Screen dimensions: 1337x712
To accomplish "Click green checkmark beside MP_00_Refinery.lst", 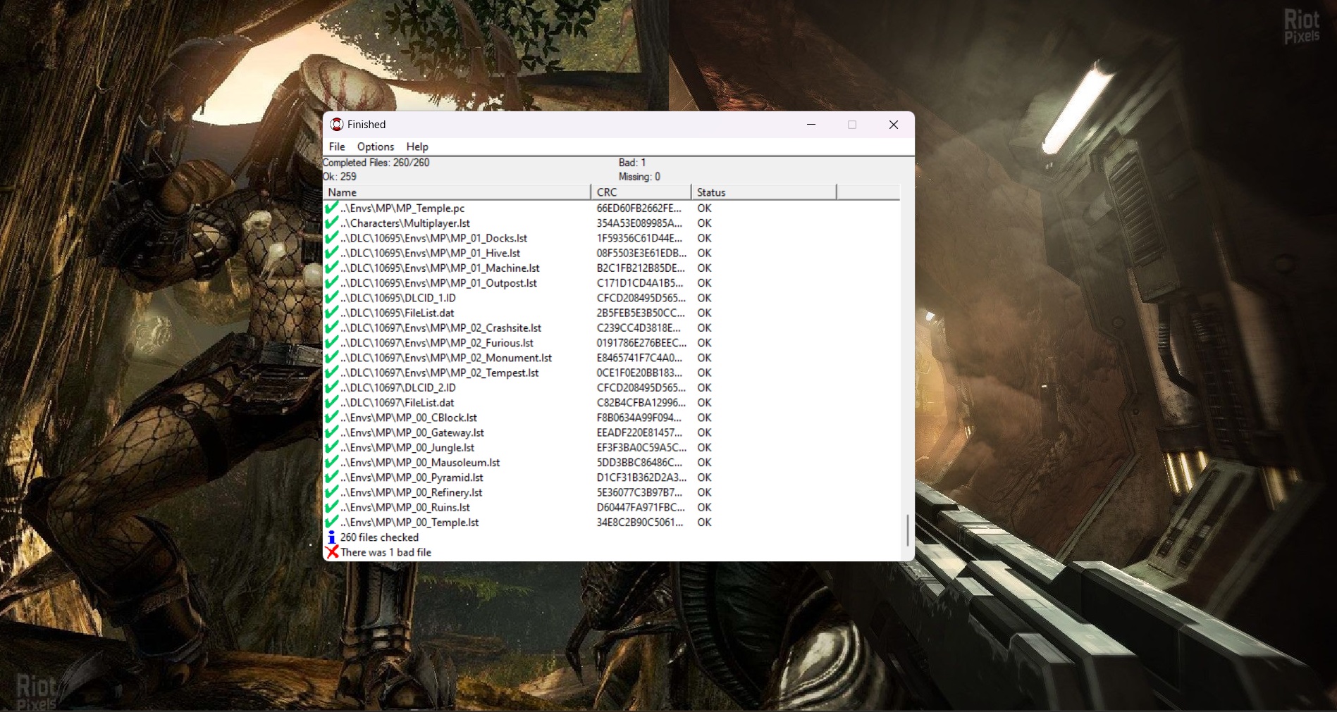I will click(331, 492).
